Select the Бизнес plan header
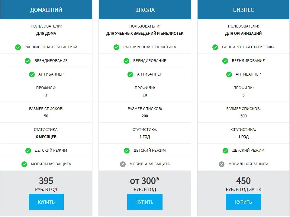This screenshot has height=217, width=290. [x=243, y=10]
